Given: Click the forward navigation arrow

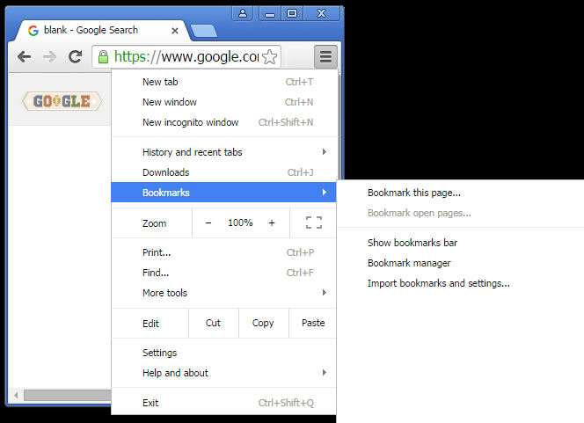Looking at the screenshot, I should (49, 56).
